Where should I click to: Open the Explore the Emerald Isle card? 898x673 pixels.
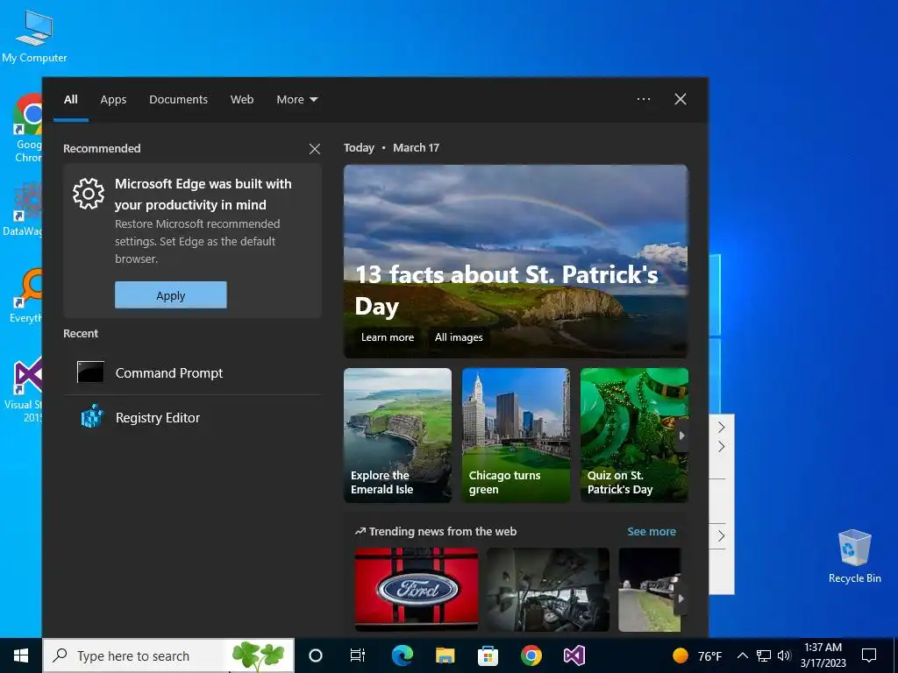397,436
